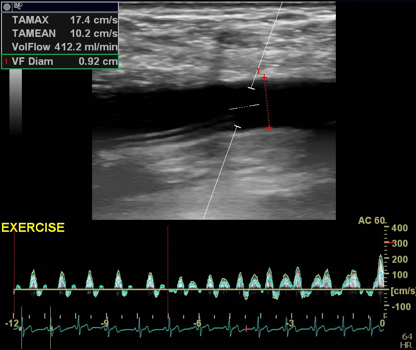Image resolution: width=416 pixels, height=350 pixels.
Task: Click the red dotted diameter caliper line
Action: coord(267,103)
